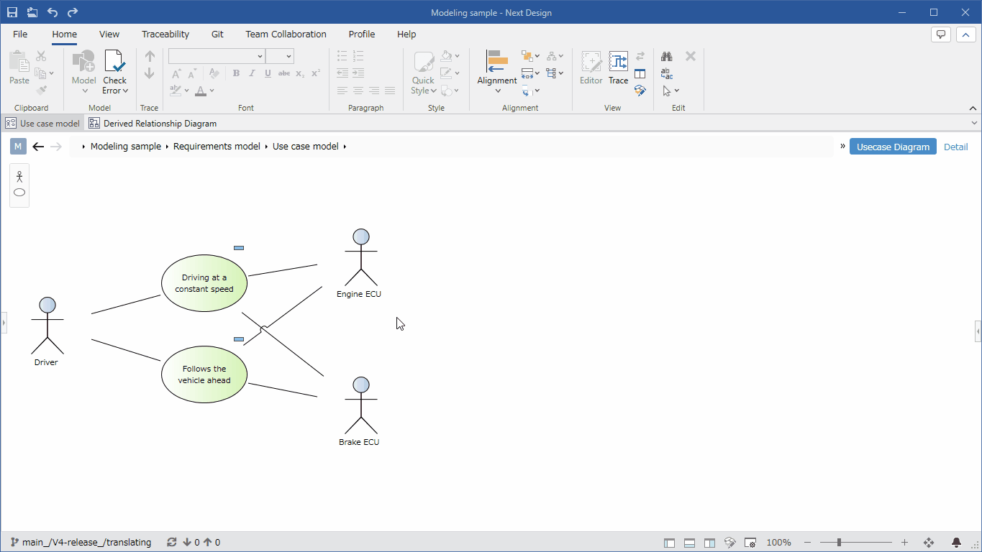Undo the last action
This screenshot has width=982, height=552.
click(x=53, y=12)
